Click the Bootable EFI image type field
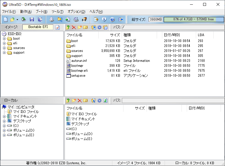Screen dimensions: 225x166 click(x=38, y=27)
